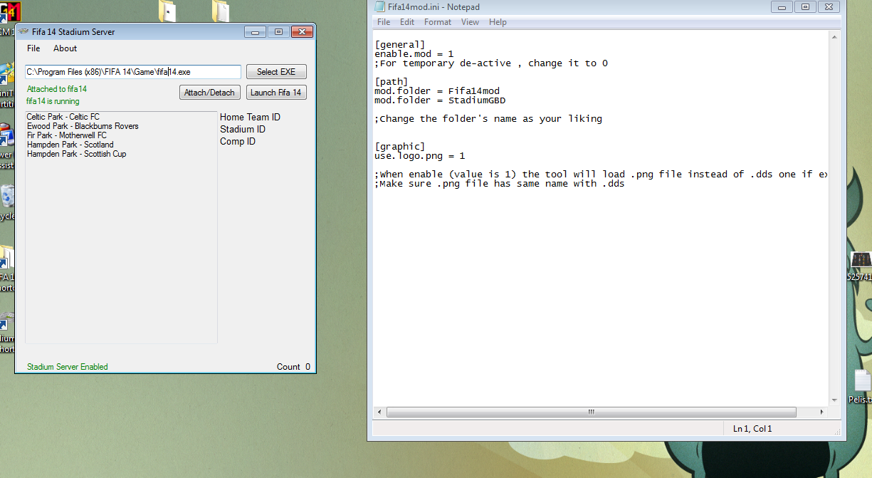Click the first desktop folder icon above Stadium Server
The height and width of the screenshot is (478, 872).
[x=167, y=11]
